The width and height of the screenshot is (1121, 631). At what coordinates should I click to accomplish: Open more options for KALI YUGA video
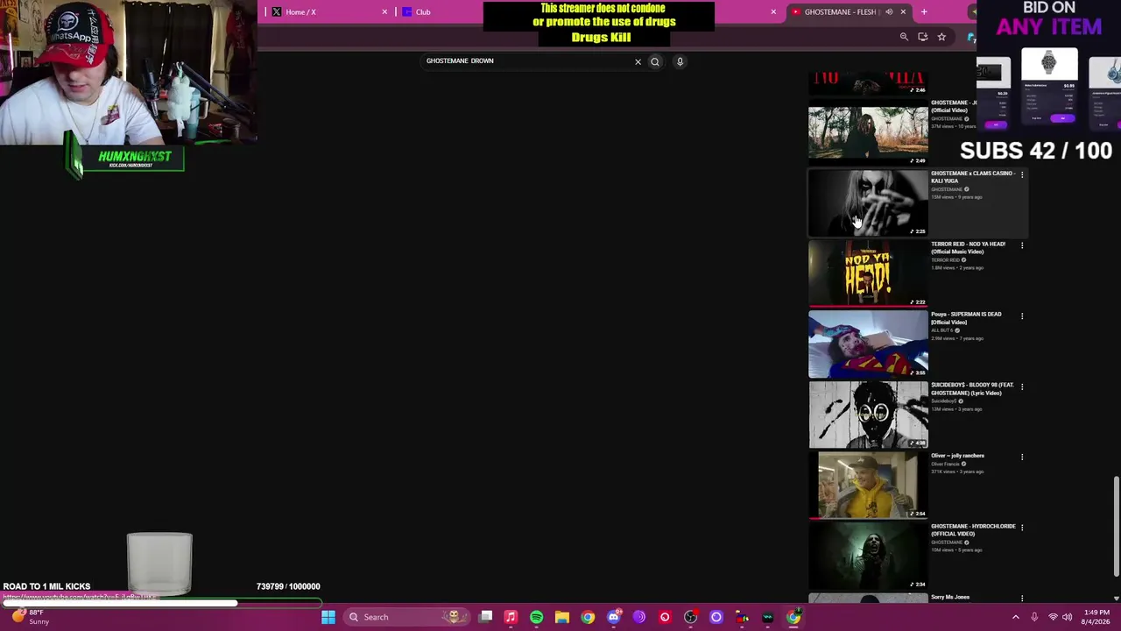coord(1022,174)
